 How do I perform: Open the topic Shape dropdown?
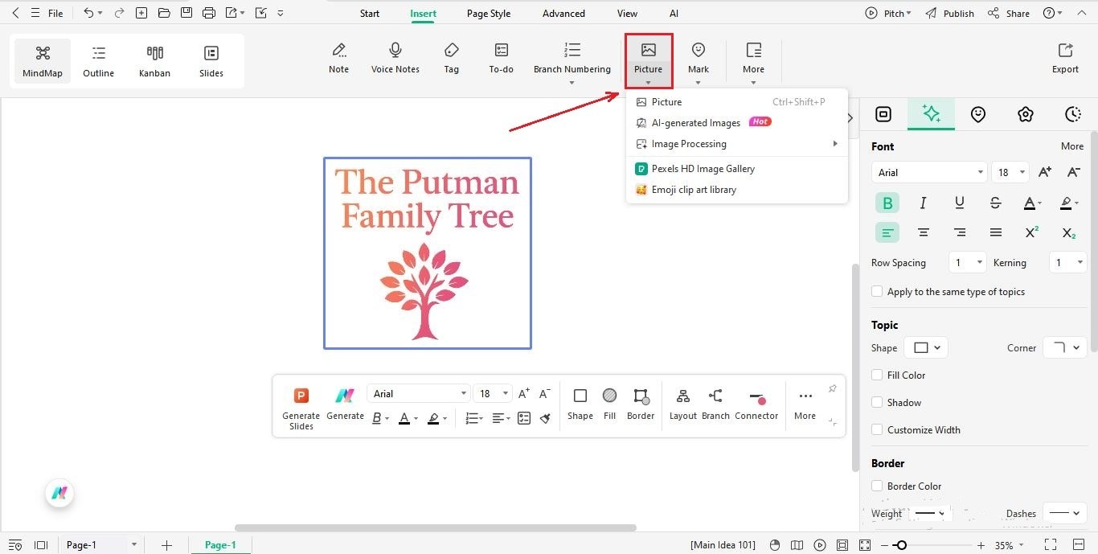pos(926,348)
